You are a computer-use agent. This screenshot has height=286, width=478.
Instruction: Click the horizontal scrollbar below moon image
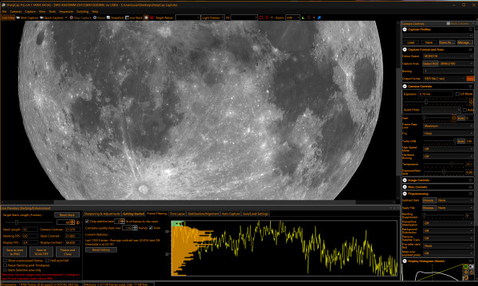click(205, 202)
